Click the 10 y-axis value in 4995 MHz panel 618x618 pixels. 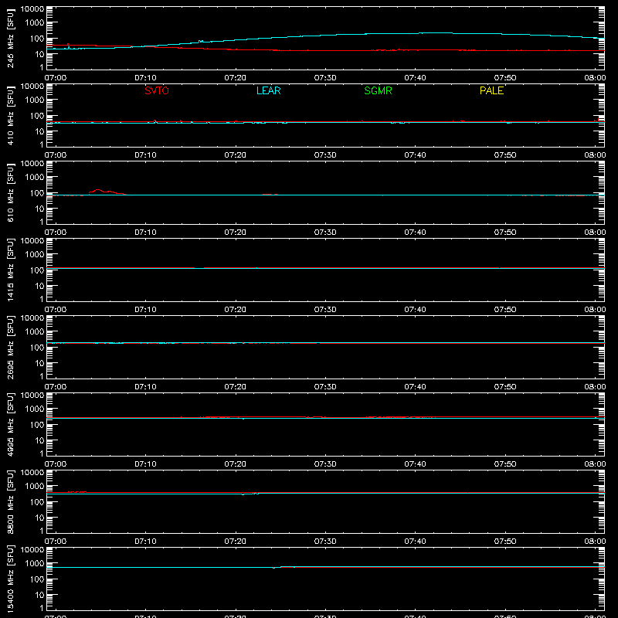pyautogui.click(x=39, y=440)
